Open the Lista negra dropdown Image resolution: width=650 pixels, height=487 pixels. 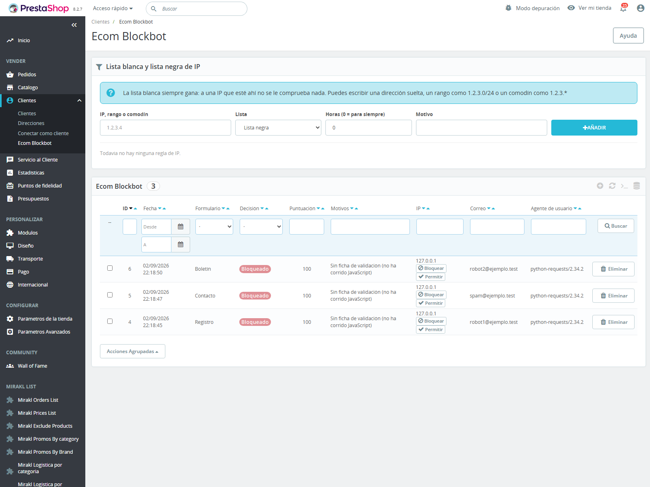click(278, 127)
